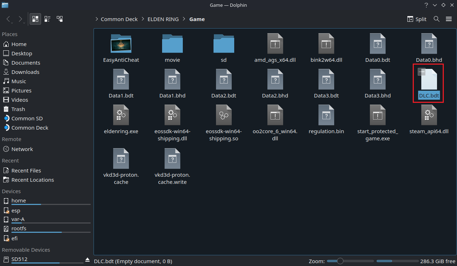Select Data0.bhd file
This screenshot has height=266, width=457.
(x=429, y=48)
